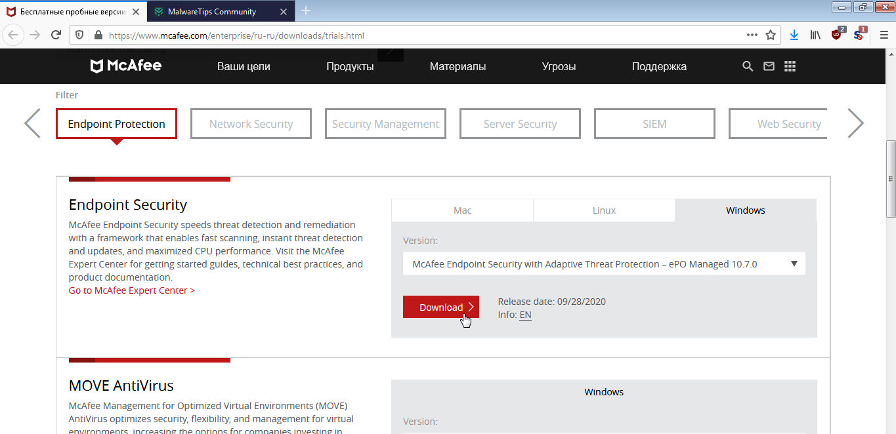Open uBlock Origin extension icon

837,35
